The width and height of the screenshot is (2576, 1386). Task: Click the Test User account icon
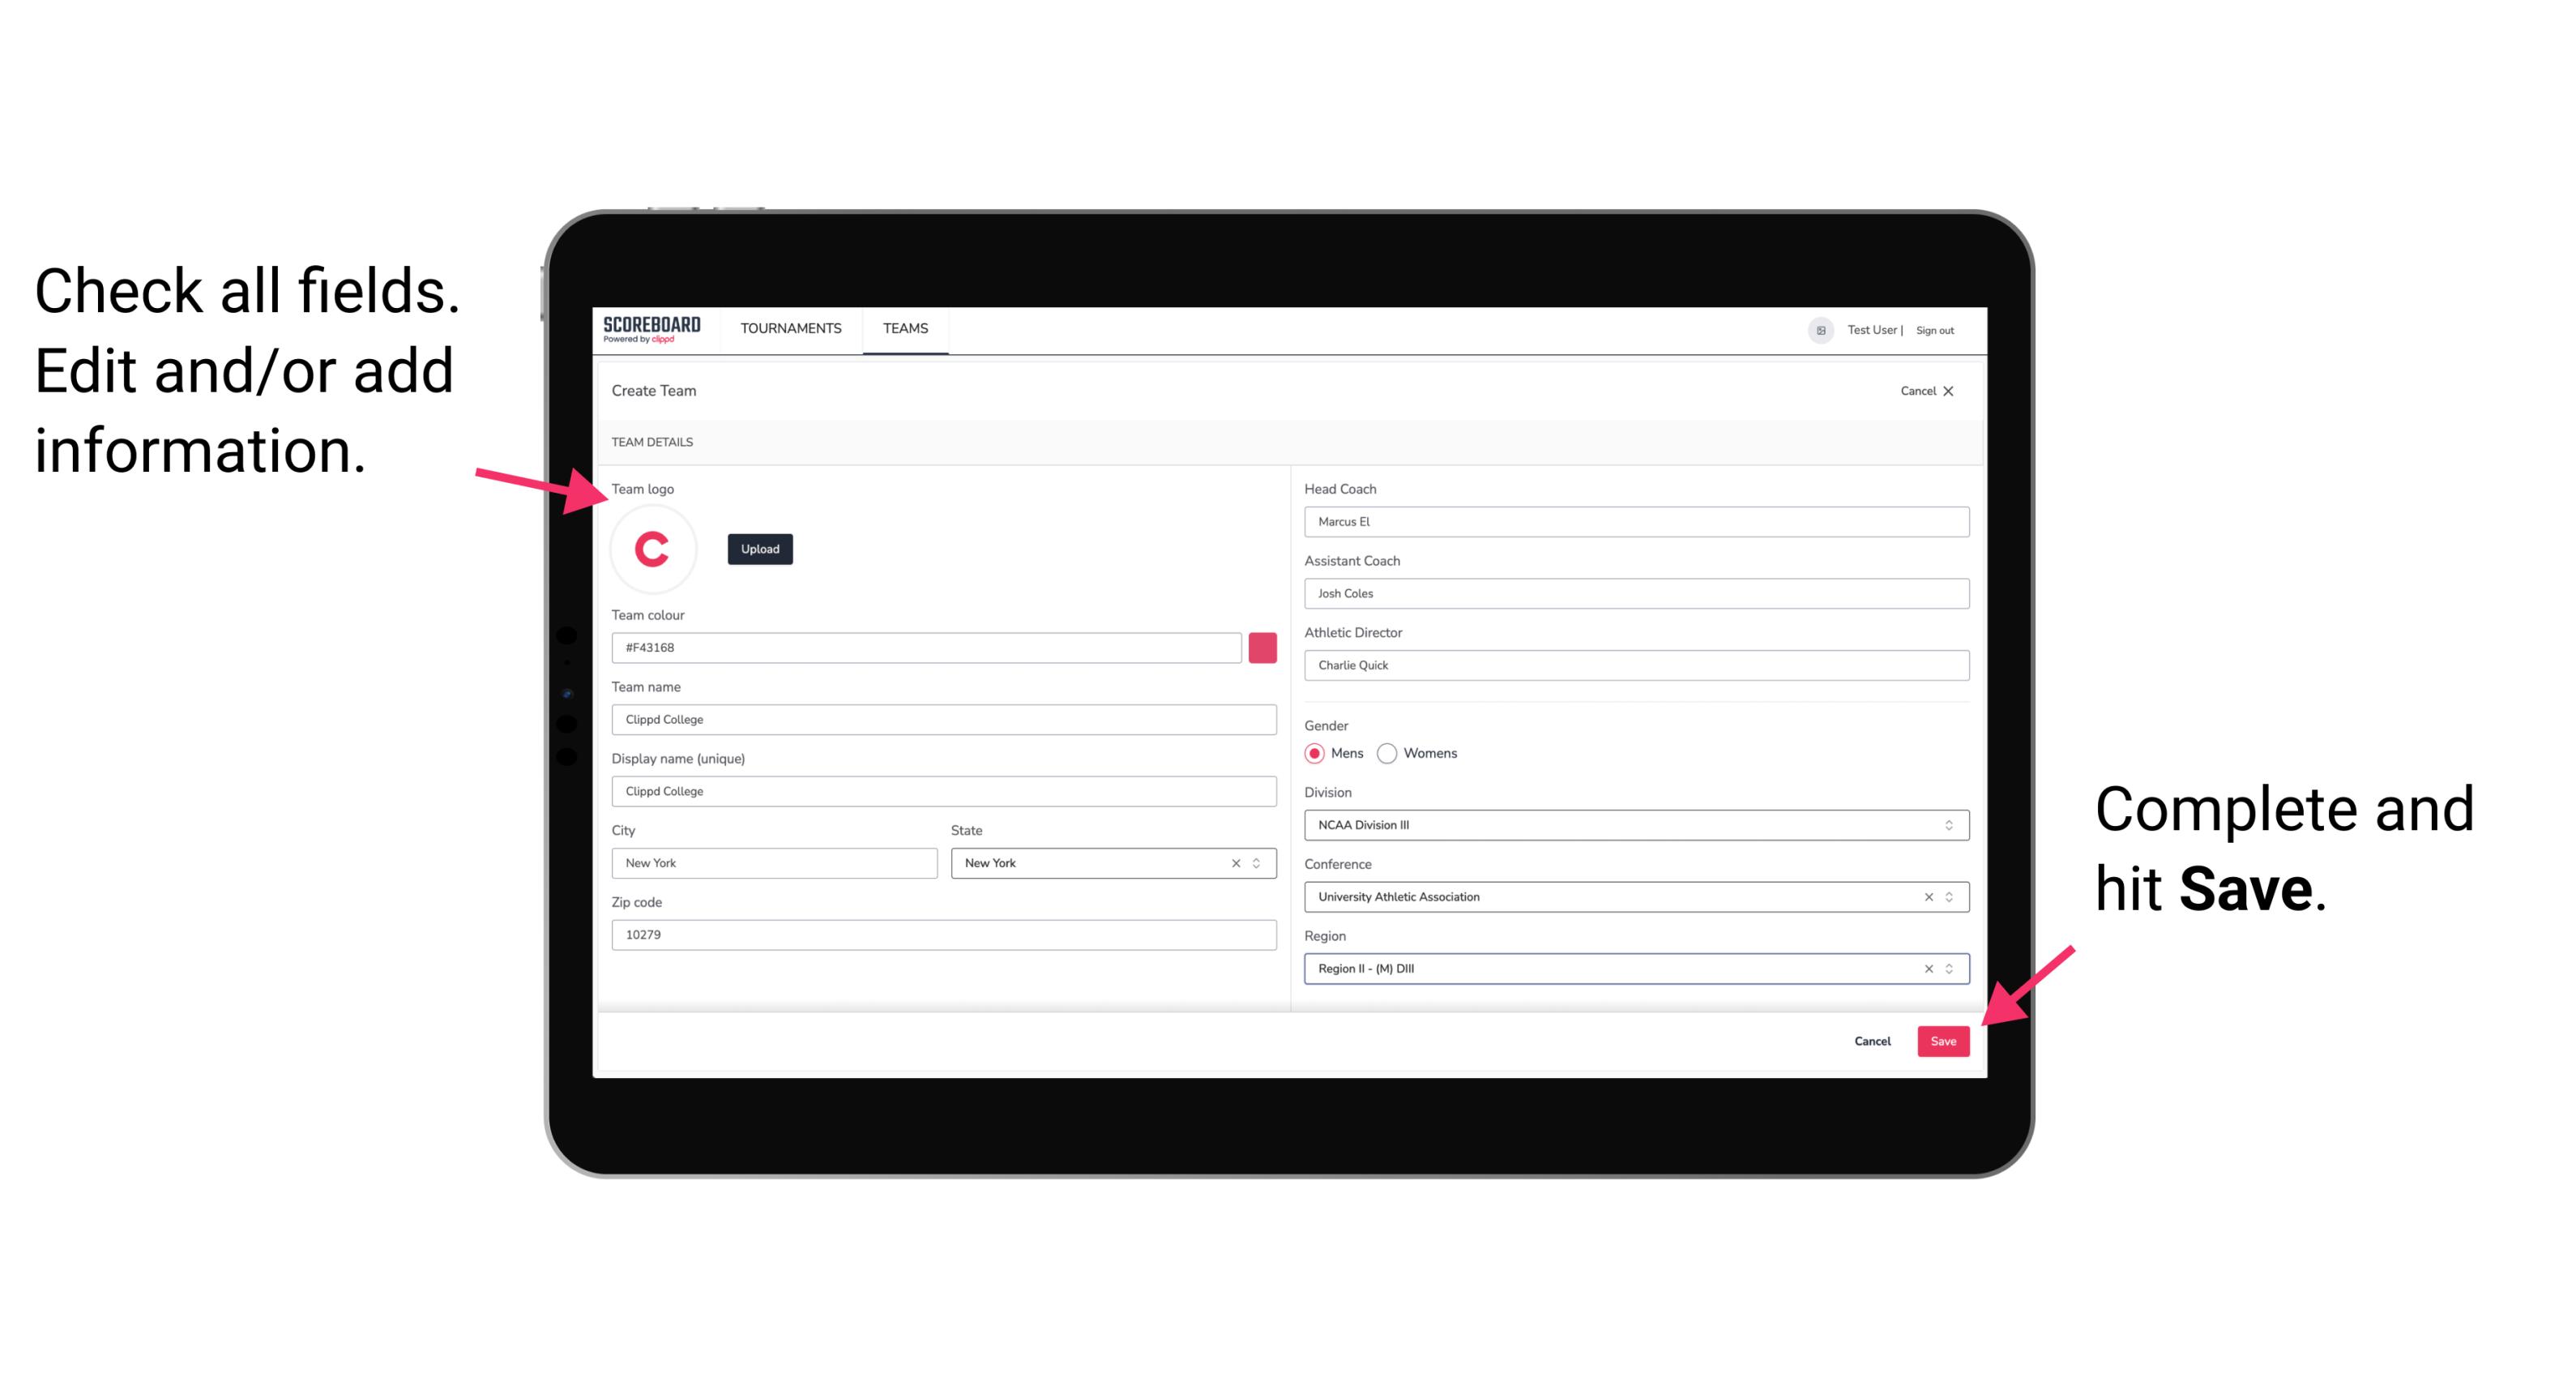coord(1813,329)
